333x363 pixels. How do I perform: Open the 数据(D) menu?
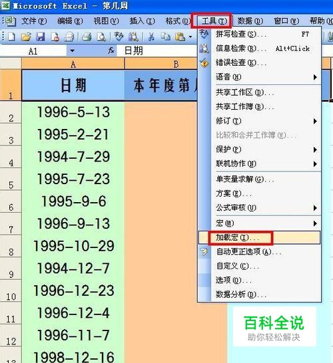click(250, 21)
